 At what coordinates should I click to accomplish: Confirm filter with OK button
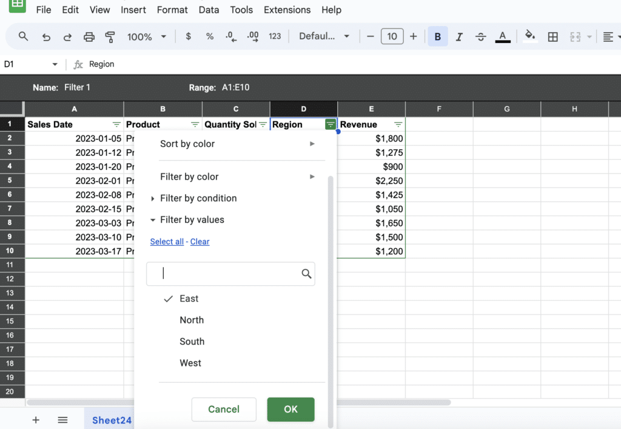tap(290, 410)
